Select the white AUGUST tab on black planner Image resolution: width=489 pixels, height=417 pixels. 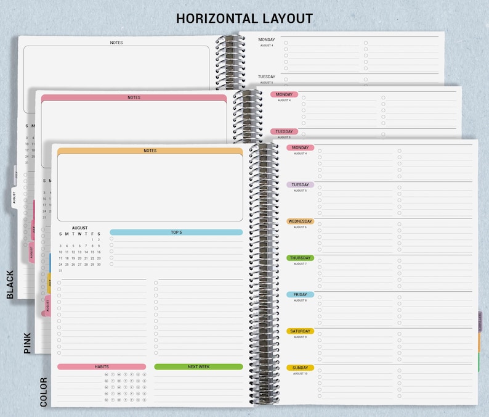[14, 198]
